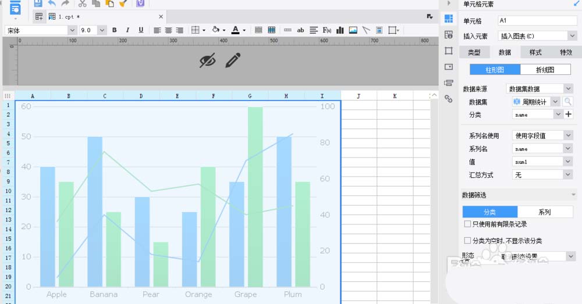The image size is (582, 304).
Task: Click the dataset preview magnifier icon
Action: click(x=567, y=102)
